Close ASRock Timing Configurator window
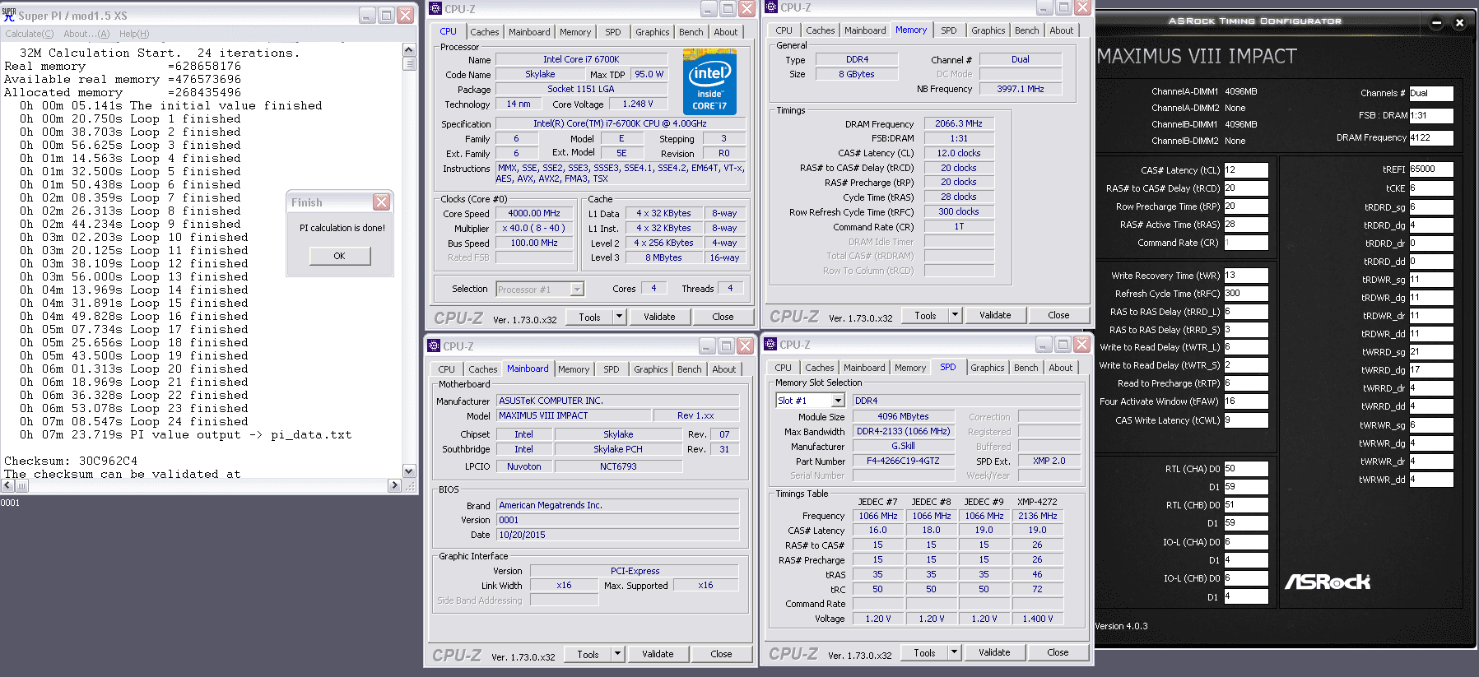Screen dimensions: 1479x677 [x=1459, y=23]
